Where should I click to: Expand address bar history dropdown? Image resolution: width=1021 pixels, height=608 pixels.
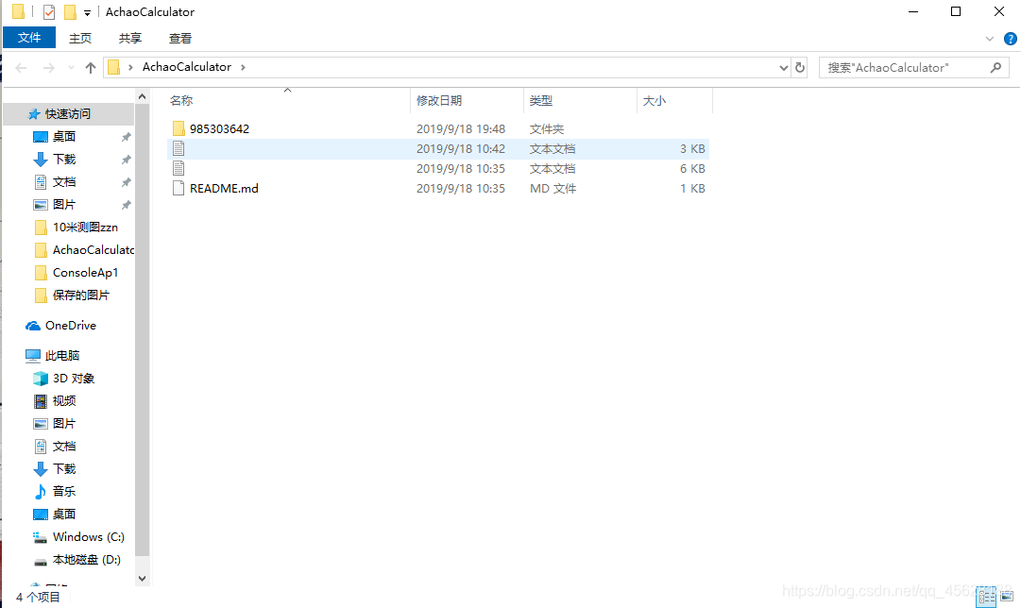tap(784, 68)
